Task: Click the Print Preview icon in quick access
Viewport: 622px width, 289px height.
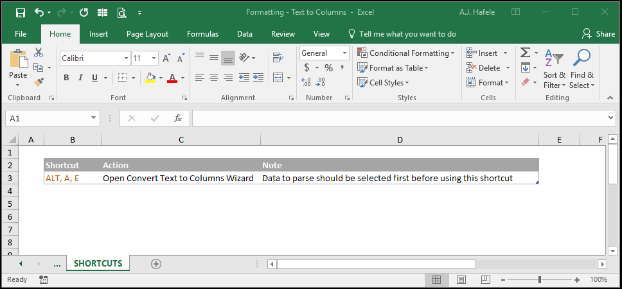Action: [x=122, y=12]
